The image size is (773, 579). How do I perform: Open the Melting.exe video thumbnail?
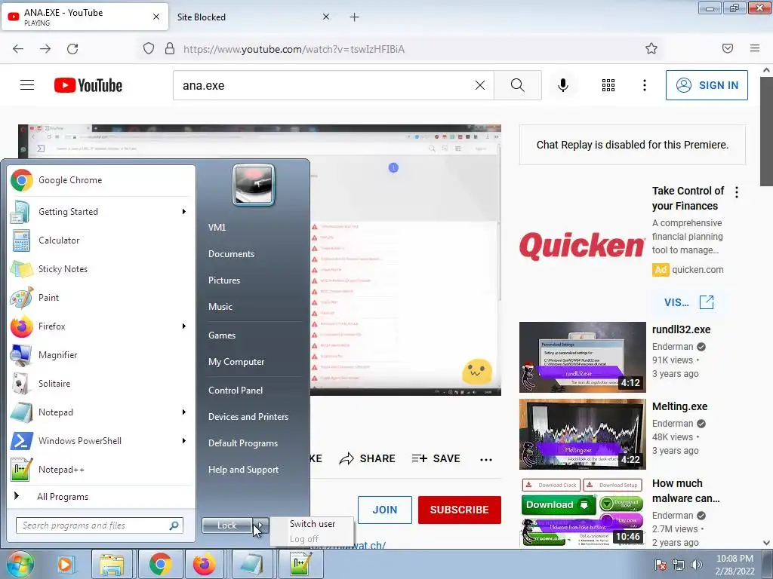(582, 433)
